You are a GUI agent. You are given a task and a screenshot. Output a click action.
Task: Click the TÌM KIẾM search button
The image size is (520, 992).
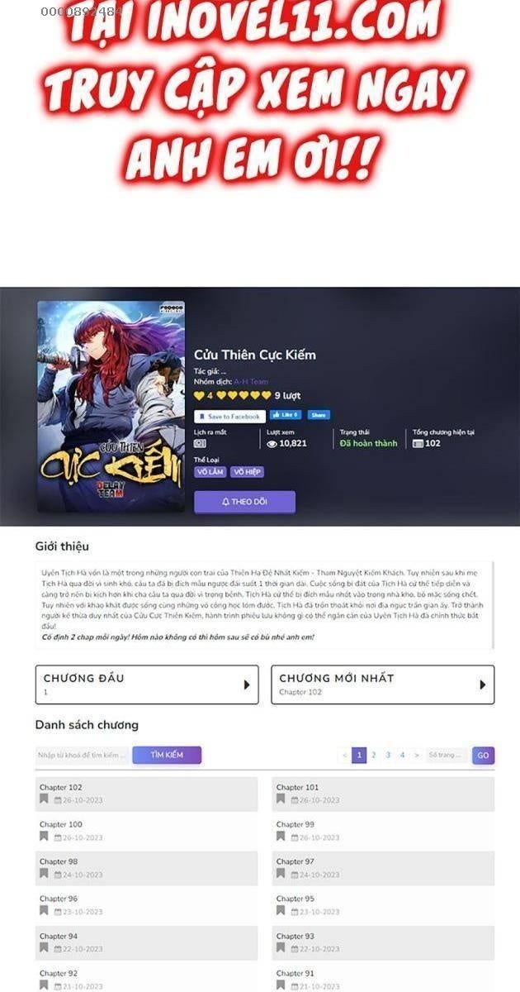click(x=168, y=755)
